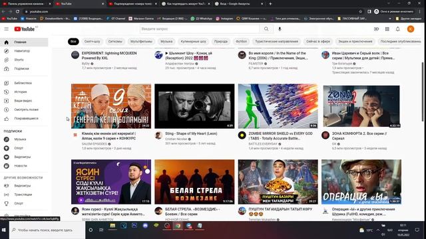Open the Photoshop taskbar icon

[x=134, y=226]
